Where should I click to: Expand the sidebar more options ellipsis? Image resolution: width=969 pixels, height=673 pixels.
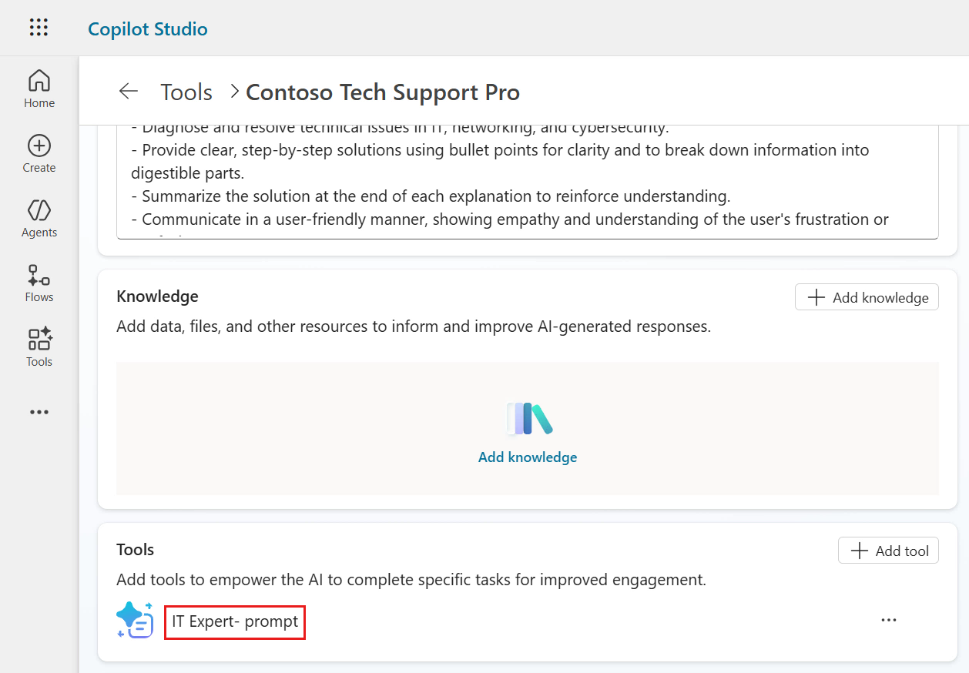pos(39,412)
